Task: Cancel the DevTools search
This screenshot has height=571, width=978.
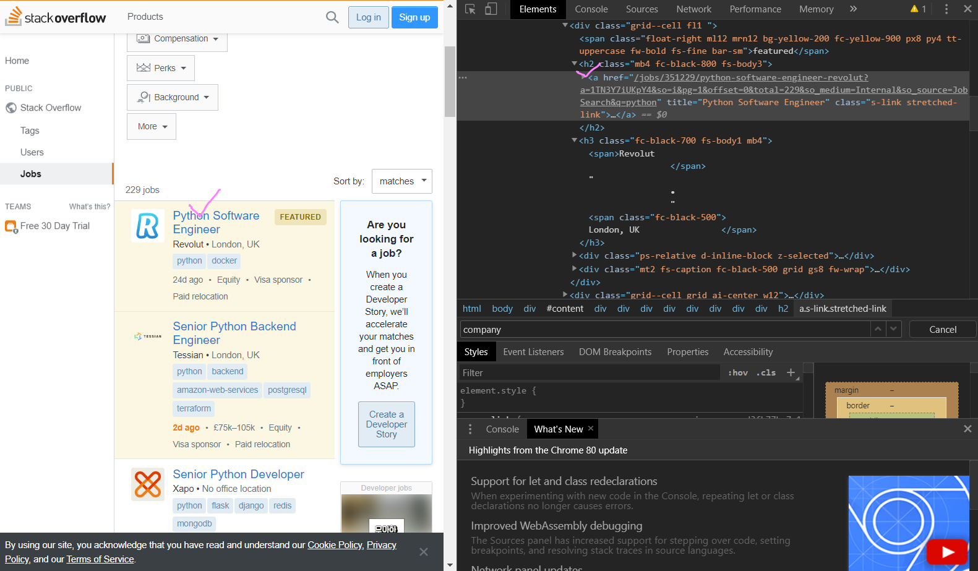Action: 943,329
